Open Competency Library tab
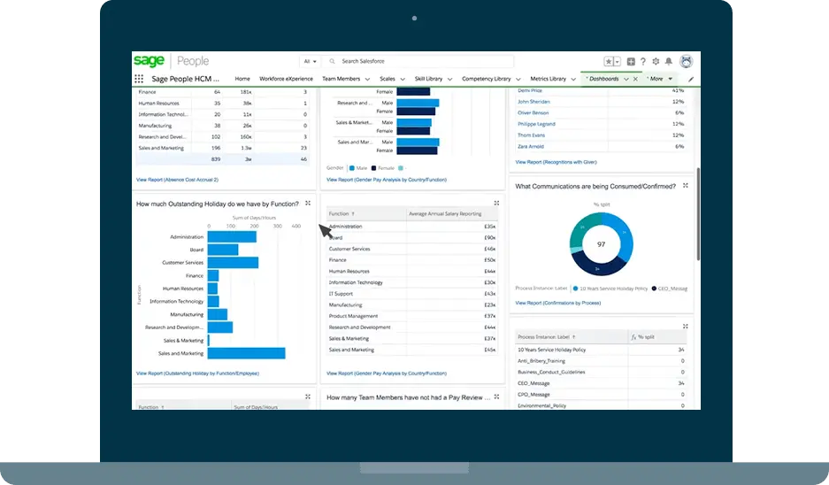 [487, 79]
